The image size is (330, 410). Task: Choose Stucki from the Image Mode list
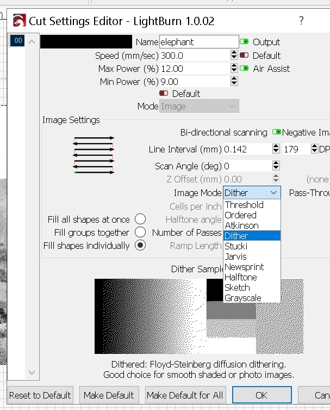coord(252,246)
